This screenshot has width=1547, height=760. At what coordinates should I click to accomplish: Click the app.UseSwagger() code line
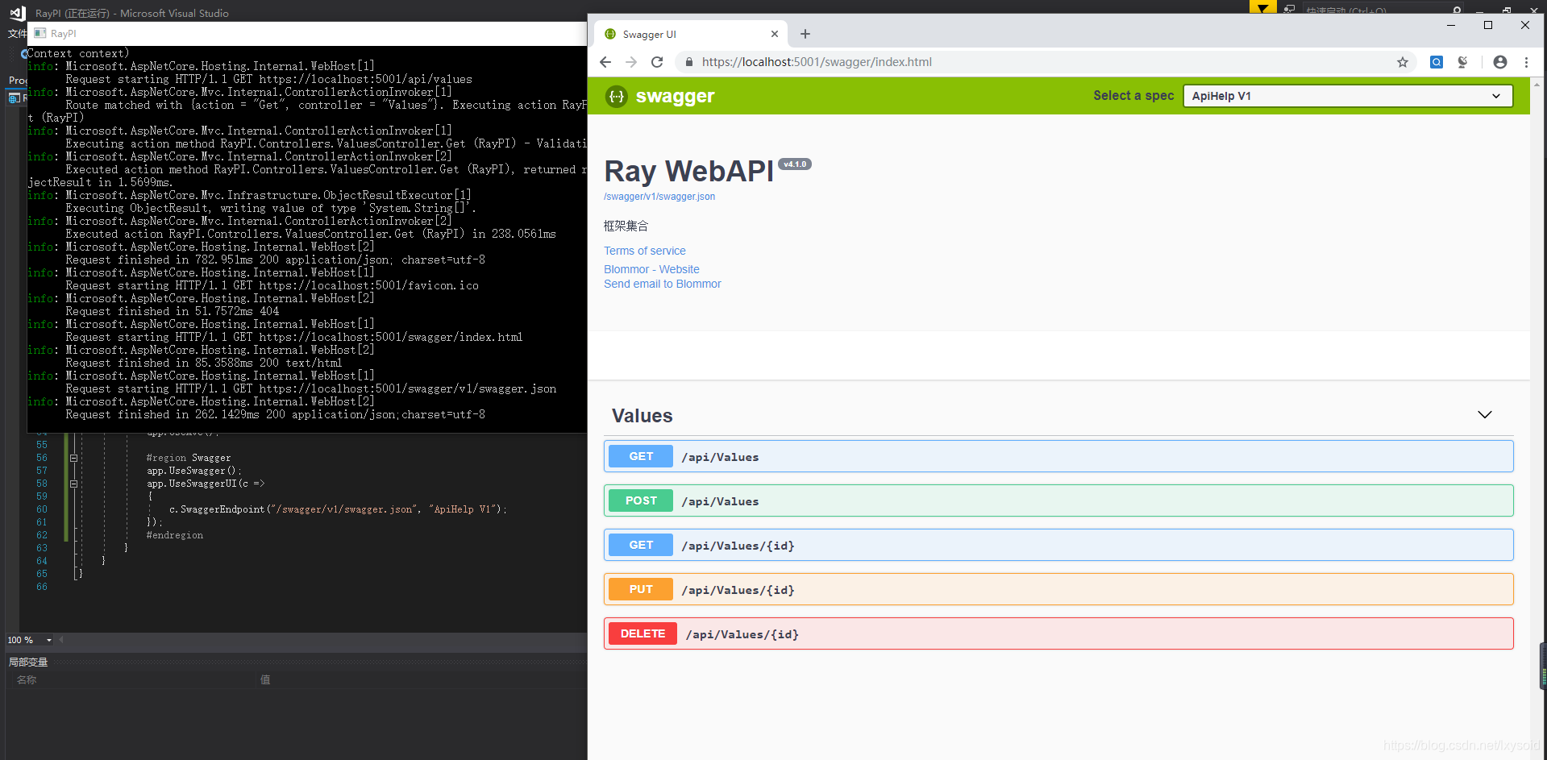[193, 471]
